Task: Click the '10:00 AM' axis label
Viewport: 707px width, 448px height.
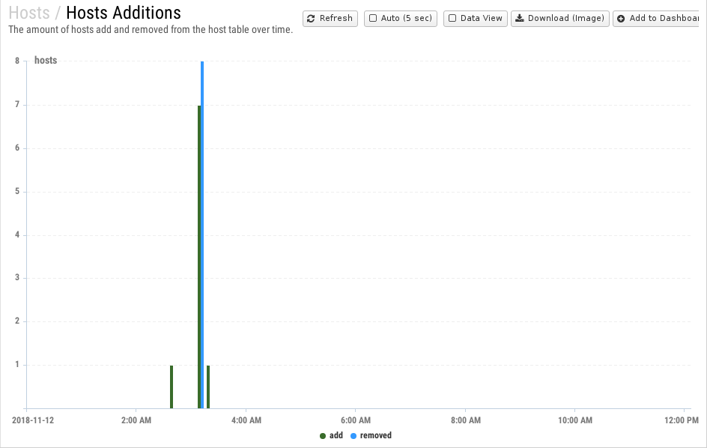Action: [x=575, y=420]
